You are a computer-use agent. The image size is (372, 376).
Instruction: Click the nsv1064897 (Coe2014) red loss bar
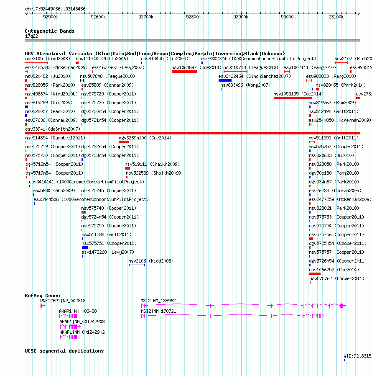tap(184, 72)
